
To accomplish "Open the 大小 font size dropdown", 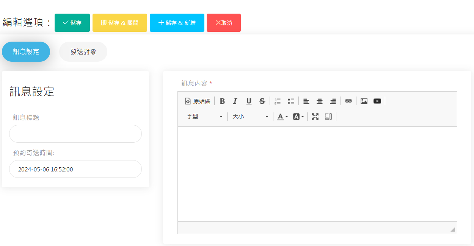I will coord(250,117).
